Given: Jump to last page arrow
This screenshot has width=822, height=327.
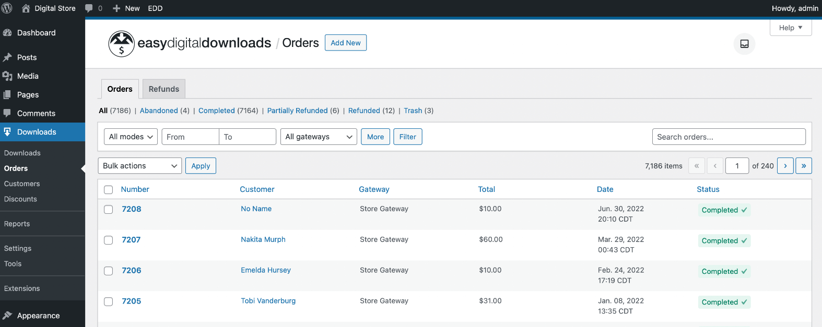Looking at the screenshot, I should coord(803,166).
